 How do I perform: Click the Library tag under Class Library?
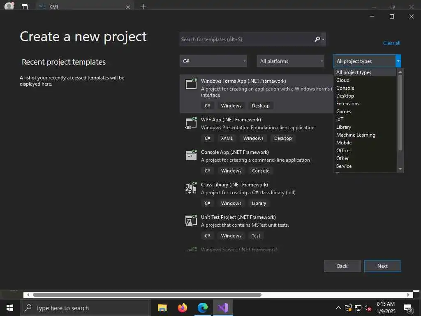point(259,203)
